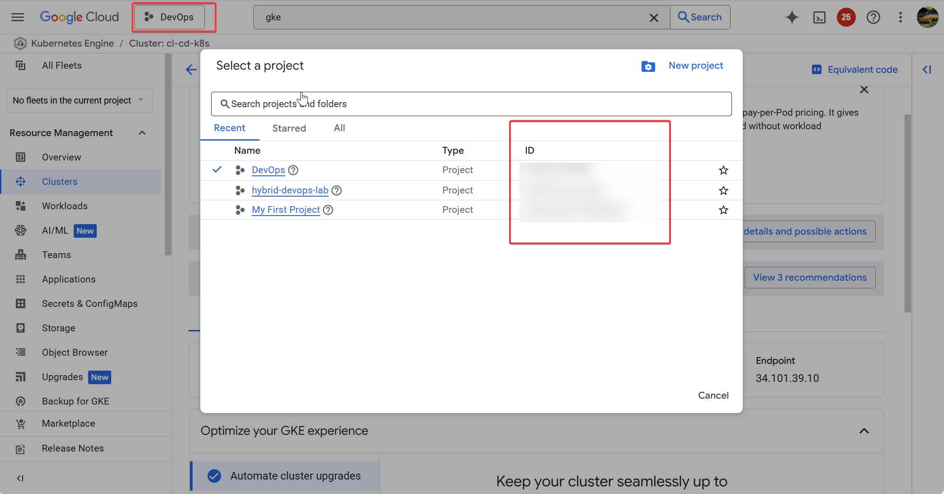Viewport: 944px width, 494px height.
Task: Click Cancel in the project dialog
Action: point(713,395)
